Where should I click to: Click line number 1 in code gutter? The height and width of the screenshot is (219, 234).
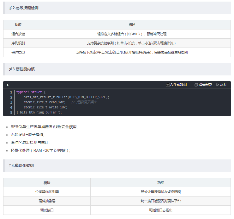coord(11,92)
